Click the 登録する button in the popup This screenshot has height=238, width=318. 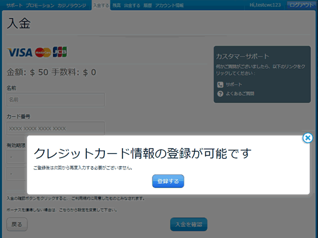pyautogui.click(x=168, y=181)
